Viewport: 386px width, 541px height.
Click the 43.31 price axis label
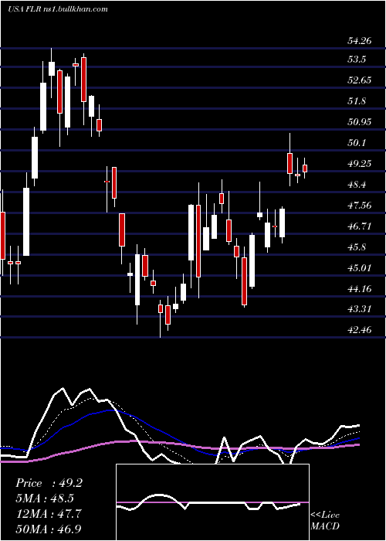click(x=360, y=309)
